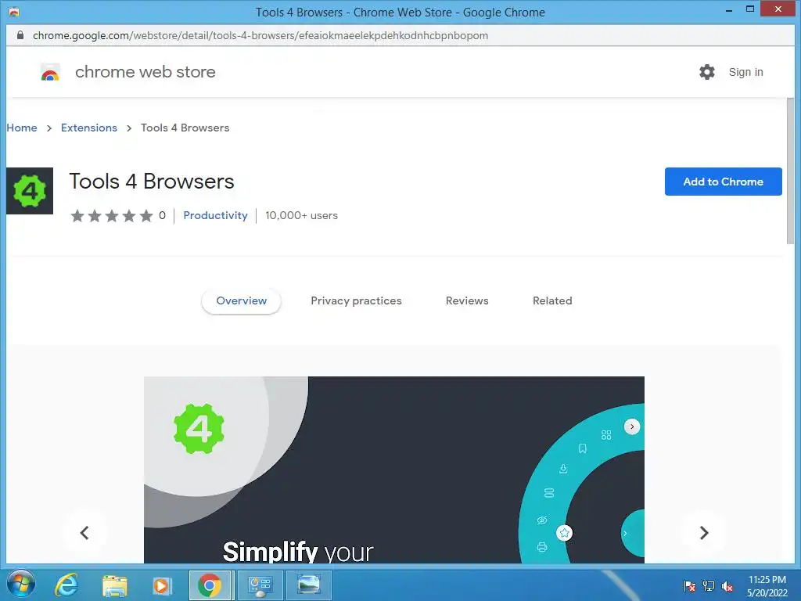The image size is (801, 601).
Task: Click the address bar URL
Action: (x=260, y=35)
